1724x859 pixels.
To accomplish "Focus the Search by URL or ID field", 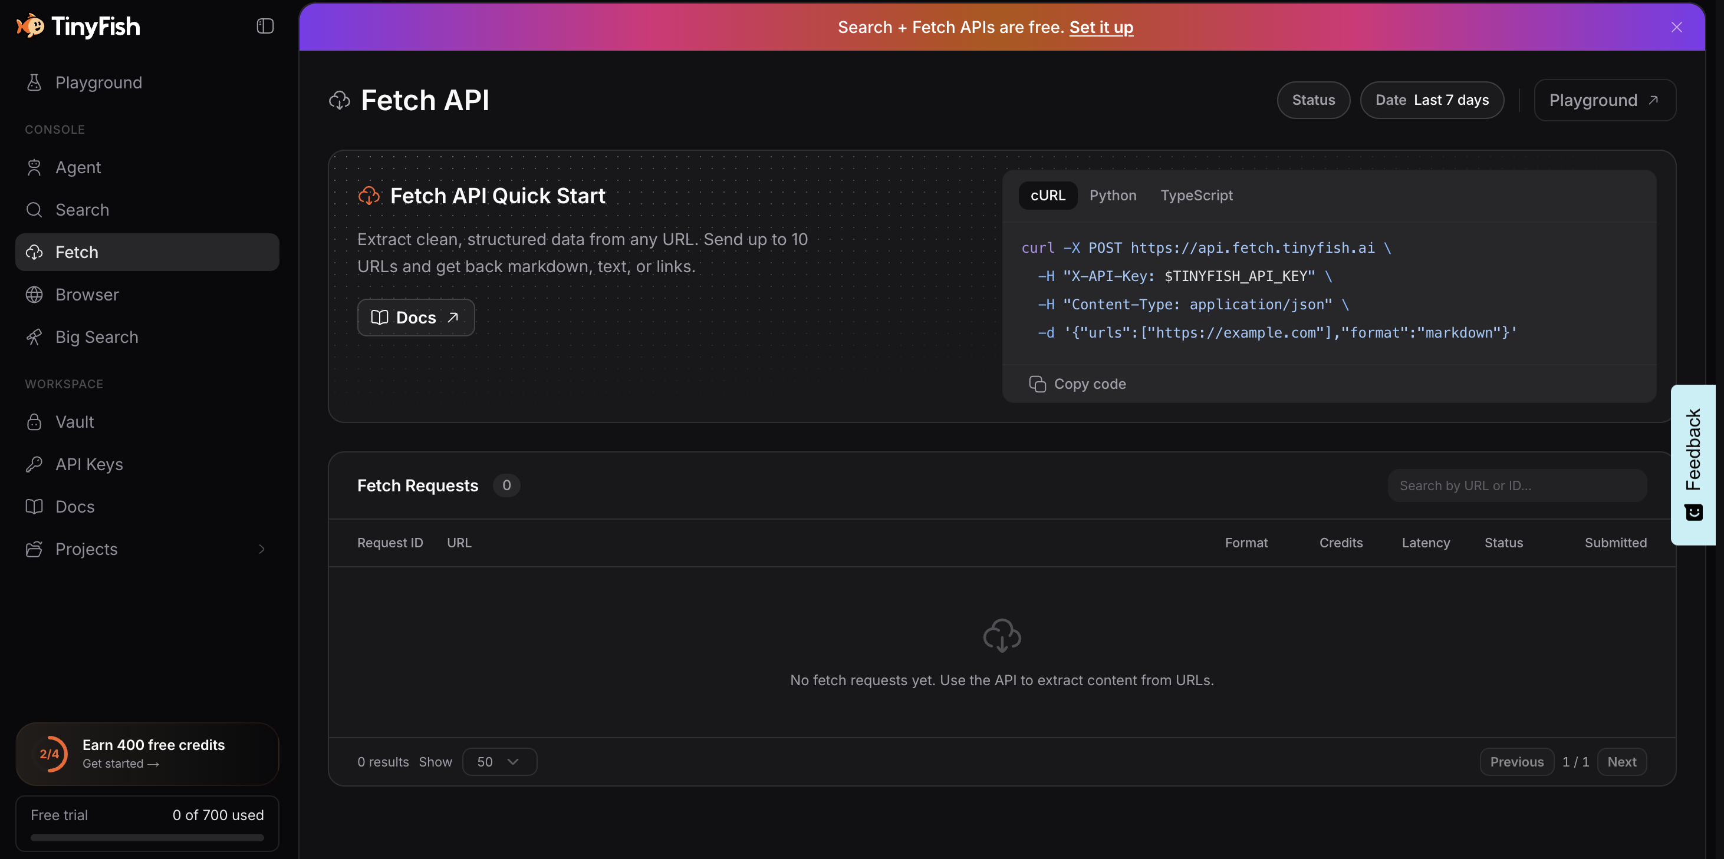I will tap(1516, 485).
